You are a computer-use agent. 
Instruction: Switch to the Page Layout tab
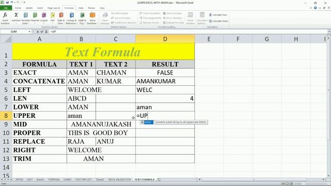pos(54,8)
